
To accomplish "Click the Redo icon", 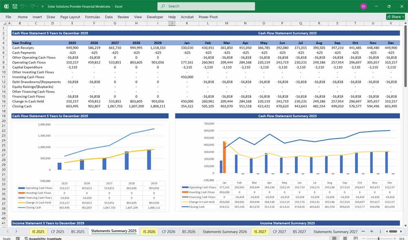I will (x=32, y=6).
